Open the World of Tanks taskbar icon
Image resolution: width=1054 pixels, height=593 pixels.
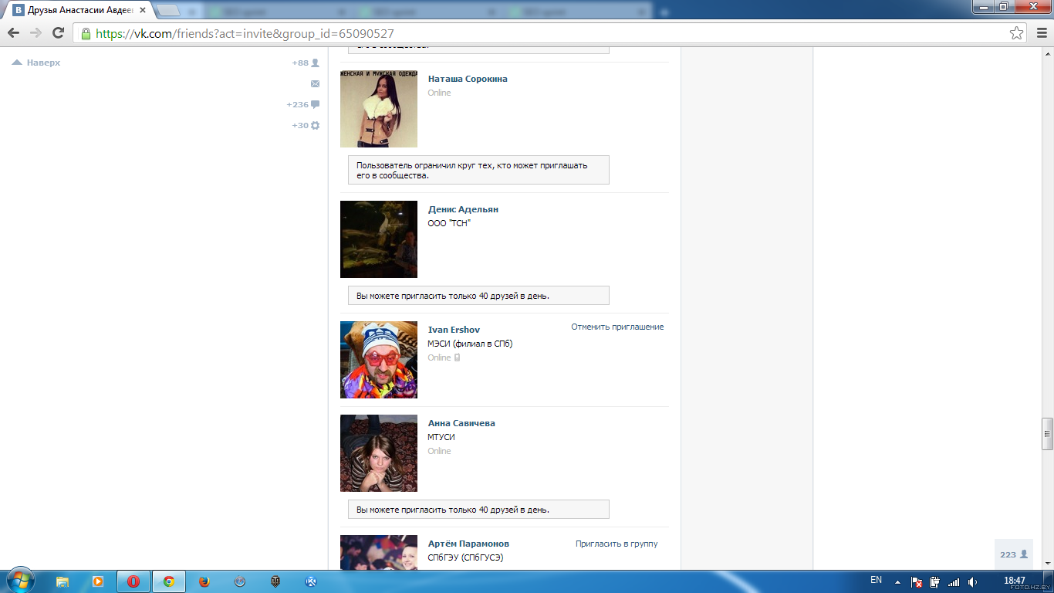(x=275, y=581)
